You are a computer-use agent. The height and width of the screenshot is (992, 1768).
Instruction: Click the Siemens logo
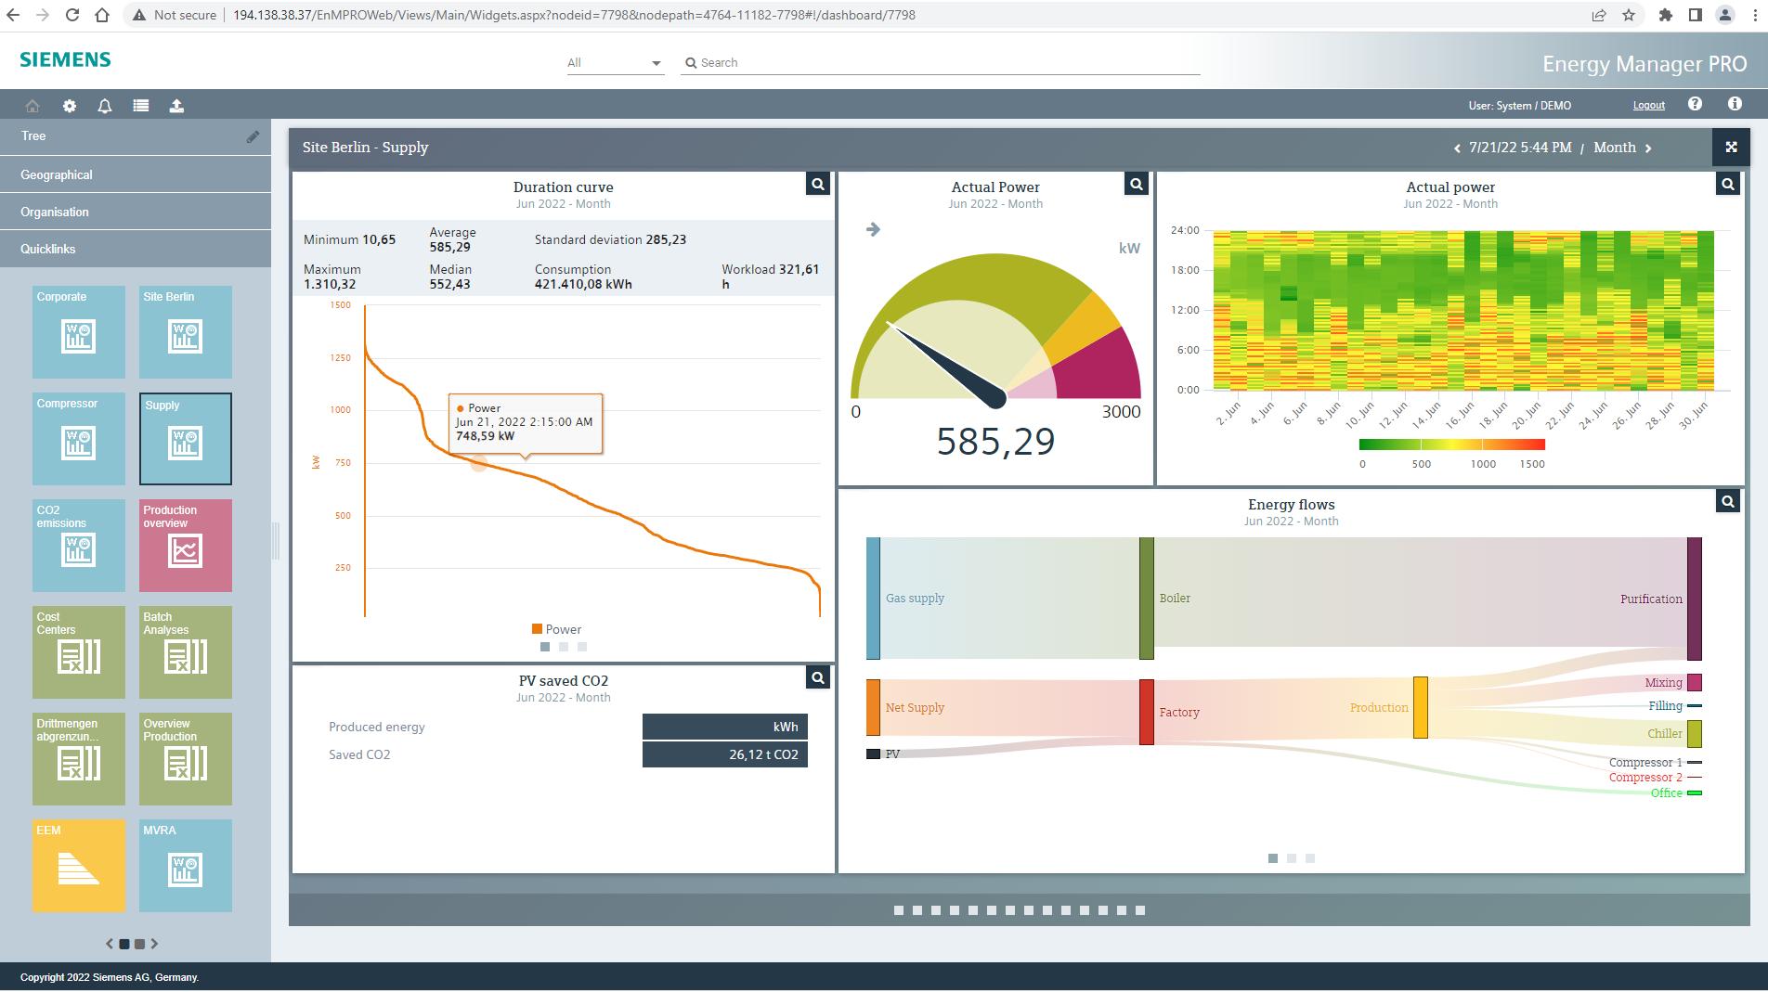[x=65, y=59]
